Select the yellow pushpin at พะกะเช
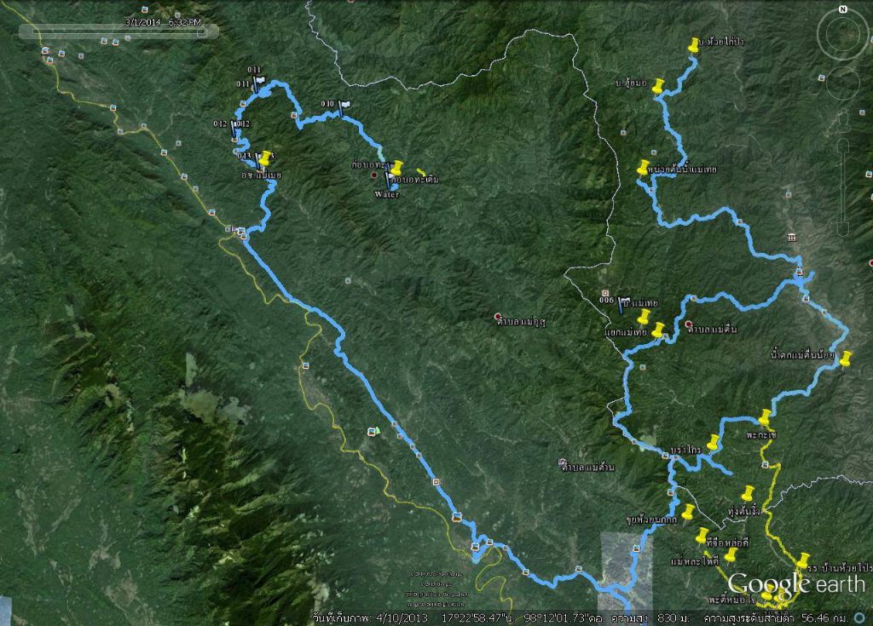The width and height of the screenshot is (873, 626). (765, 418)
